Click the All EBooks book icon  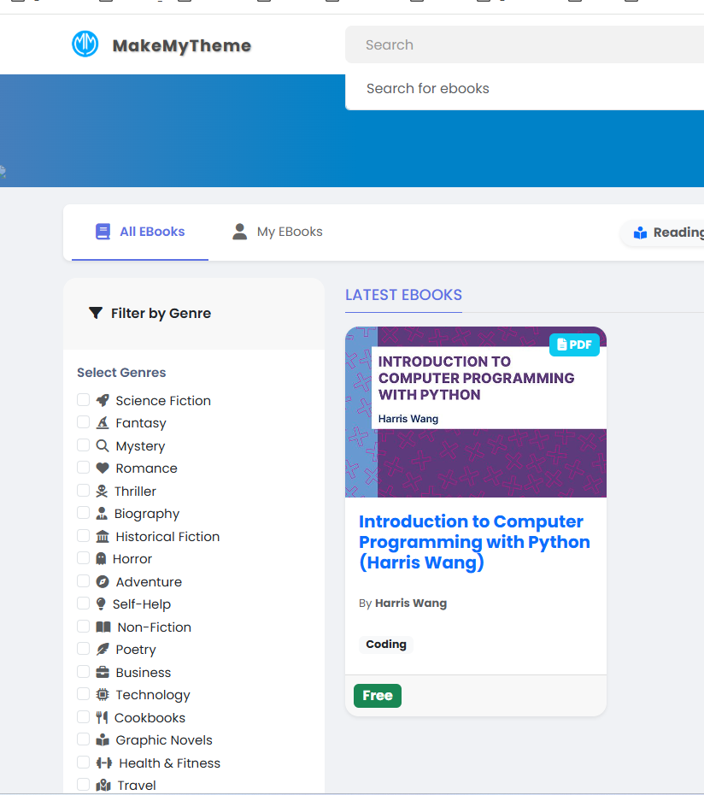tap(103, 232)
